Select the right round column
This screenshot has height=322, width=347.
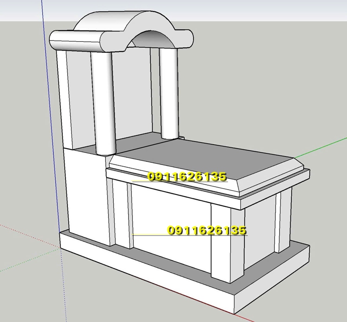[169, 92]
